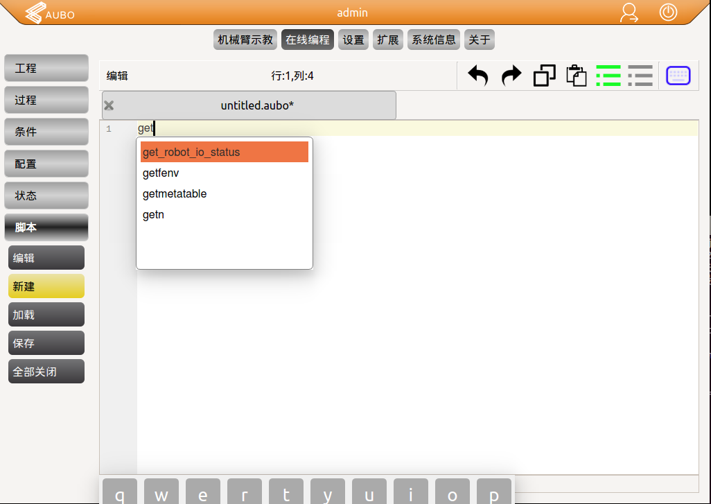Click the Undo arrow icon
The width and height of the screenshot is (711, 504).
pyautogui.click(x=477, y=76)
